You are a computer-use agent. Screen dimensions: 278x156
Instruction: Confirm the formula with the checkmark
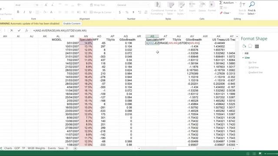pyautogui.click(x=19, y=30)
